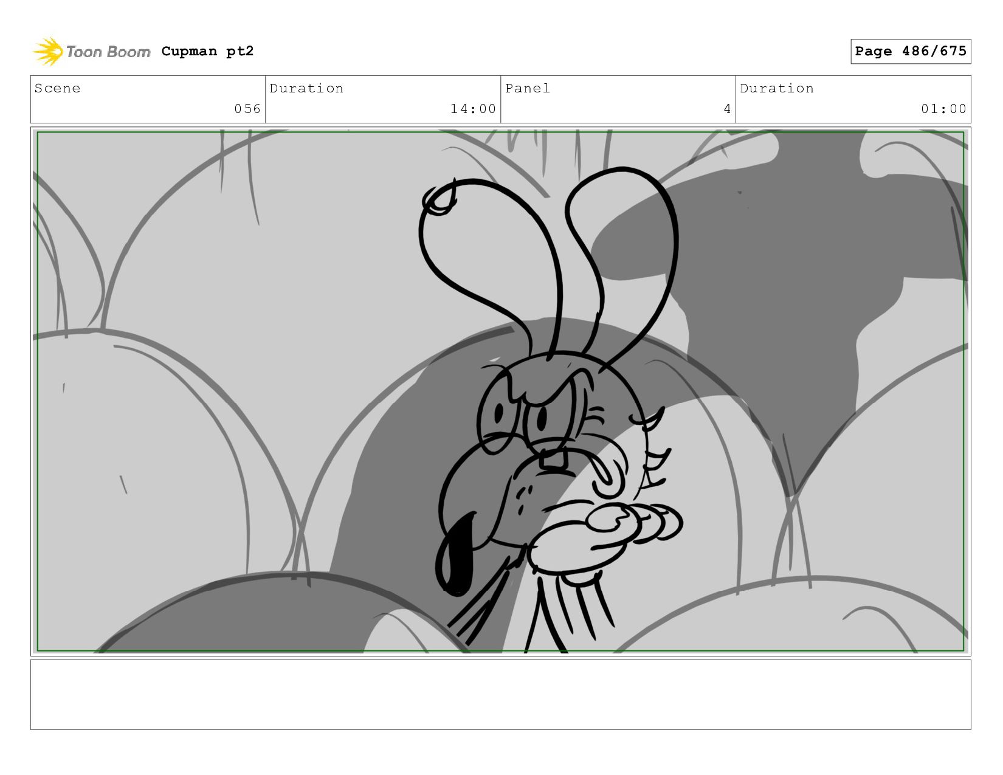Click the 'Scene' header label
Screen dimensions: 1003x775
(57, 88)
